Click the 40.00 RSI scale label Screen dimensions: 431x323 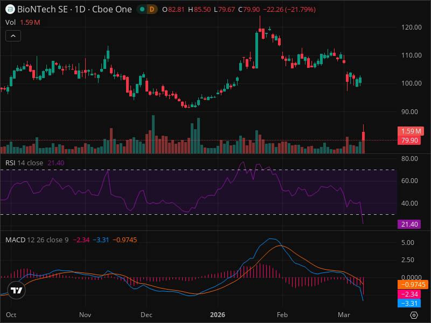click(409, 203)
